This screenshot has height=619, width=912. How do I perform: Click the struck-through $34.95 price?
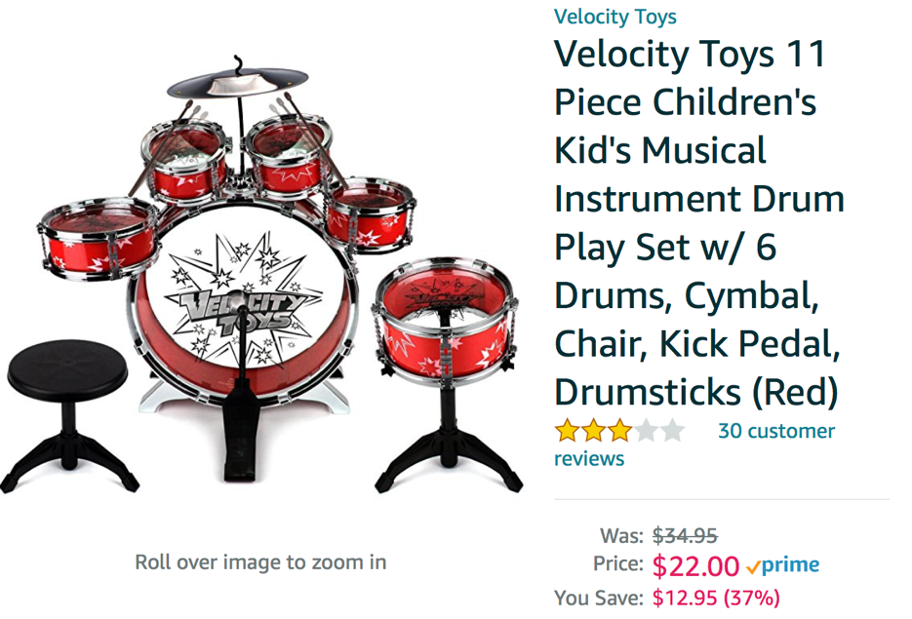685,535
